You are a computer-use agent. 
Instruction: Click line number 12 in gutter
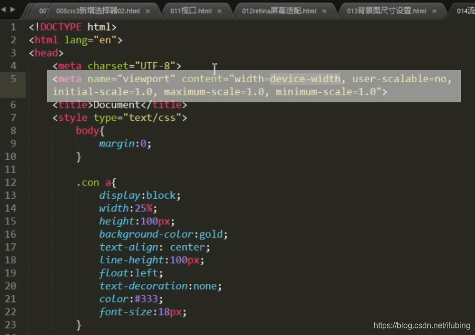[x=11, y=183]
